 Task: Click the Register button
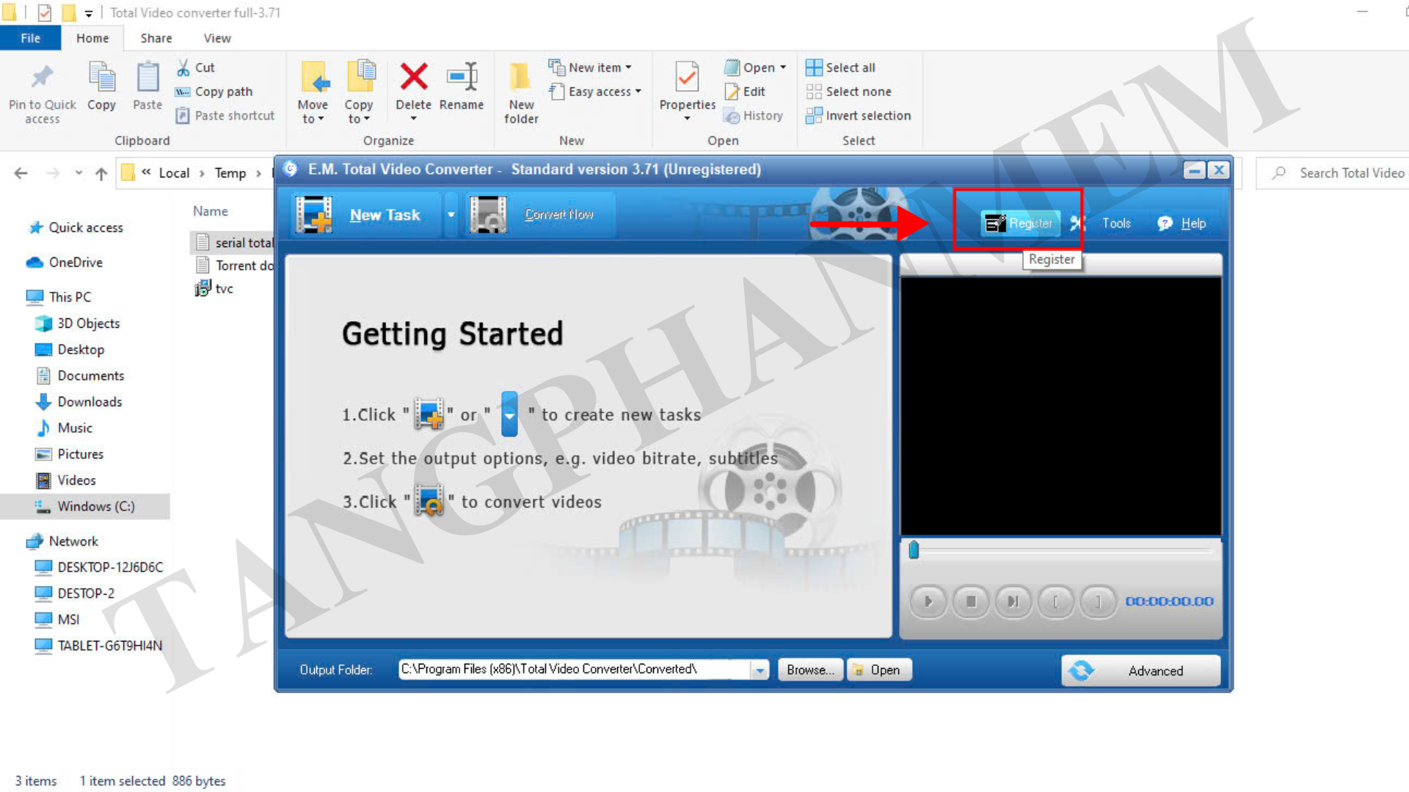click(x=1021, y=223)
